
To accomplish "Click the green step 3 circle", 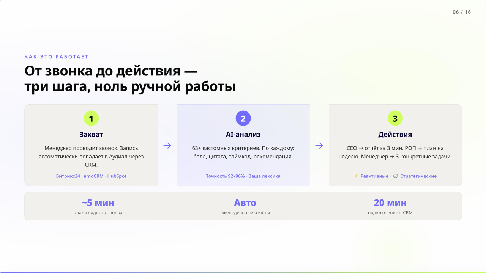I will point(395,118).
